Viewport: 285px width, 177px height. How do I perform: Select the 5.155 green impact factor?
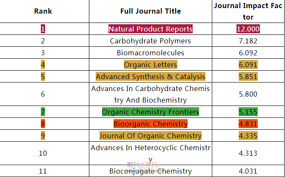(x=248, y=112)
